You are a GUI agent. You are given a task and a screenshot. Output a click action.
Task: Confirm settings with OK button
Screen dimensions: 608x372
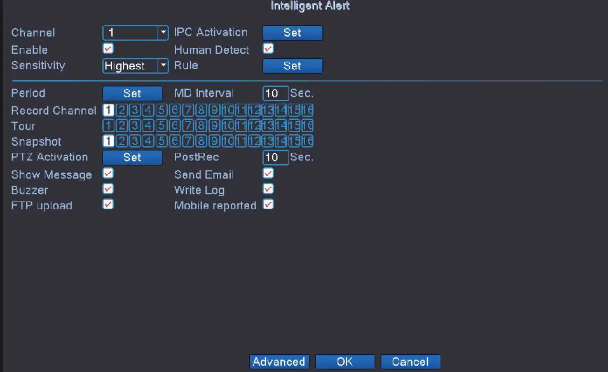345,361
